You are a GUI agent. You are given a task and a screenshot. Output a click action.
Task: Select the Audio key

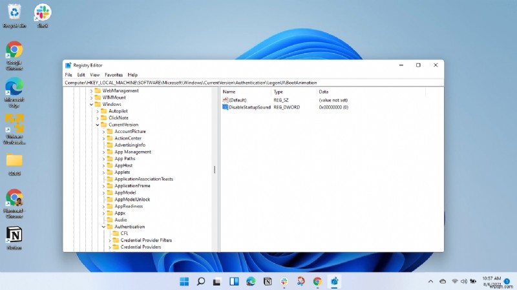121,220
